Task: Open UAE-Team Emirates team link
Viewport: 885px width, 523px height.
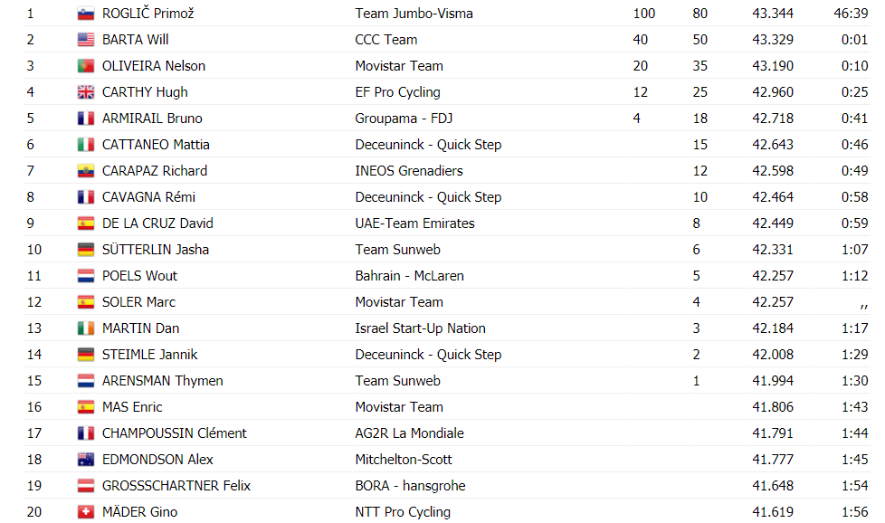Action: (414, 223)
